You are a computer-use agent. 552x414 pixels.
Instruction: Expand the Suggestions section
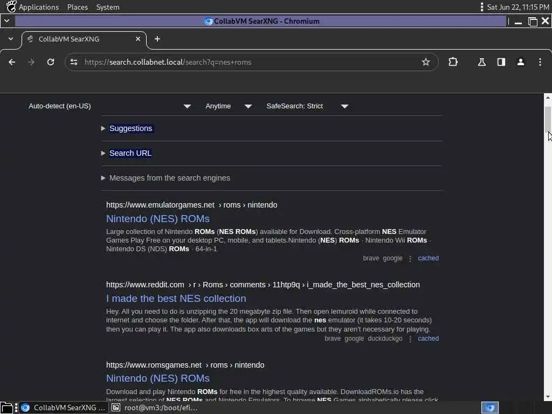(130, 128)
